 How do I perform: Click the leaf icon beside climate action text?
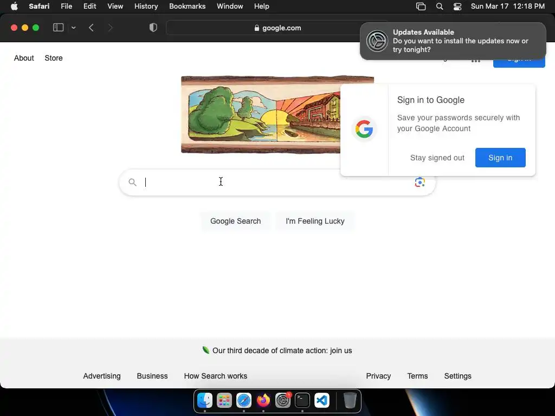(x=205, y=350)
